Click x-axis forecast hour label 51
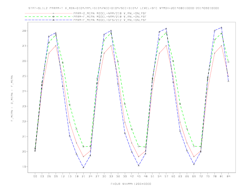The width and height of the screenshot is (249, 192). pos(152,176)
